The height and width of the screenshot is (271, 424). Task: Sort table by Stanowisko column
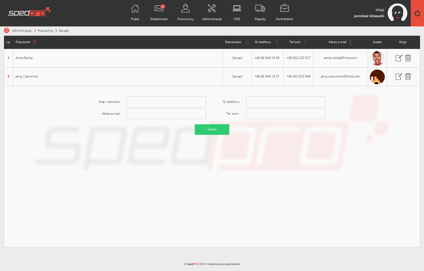click(247, 42)
